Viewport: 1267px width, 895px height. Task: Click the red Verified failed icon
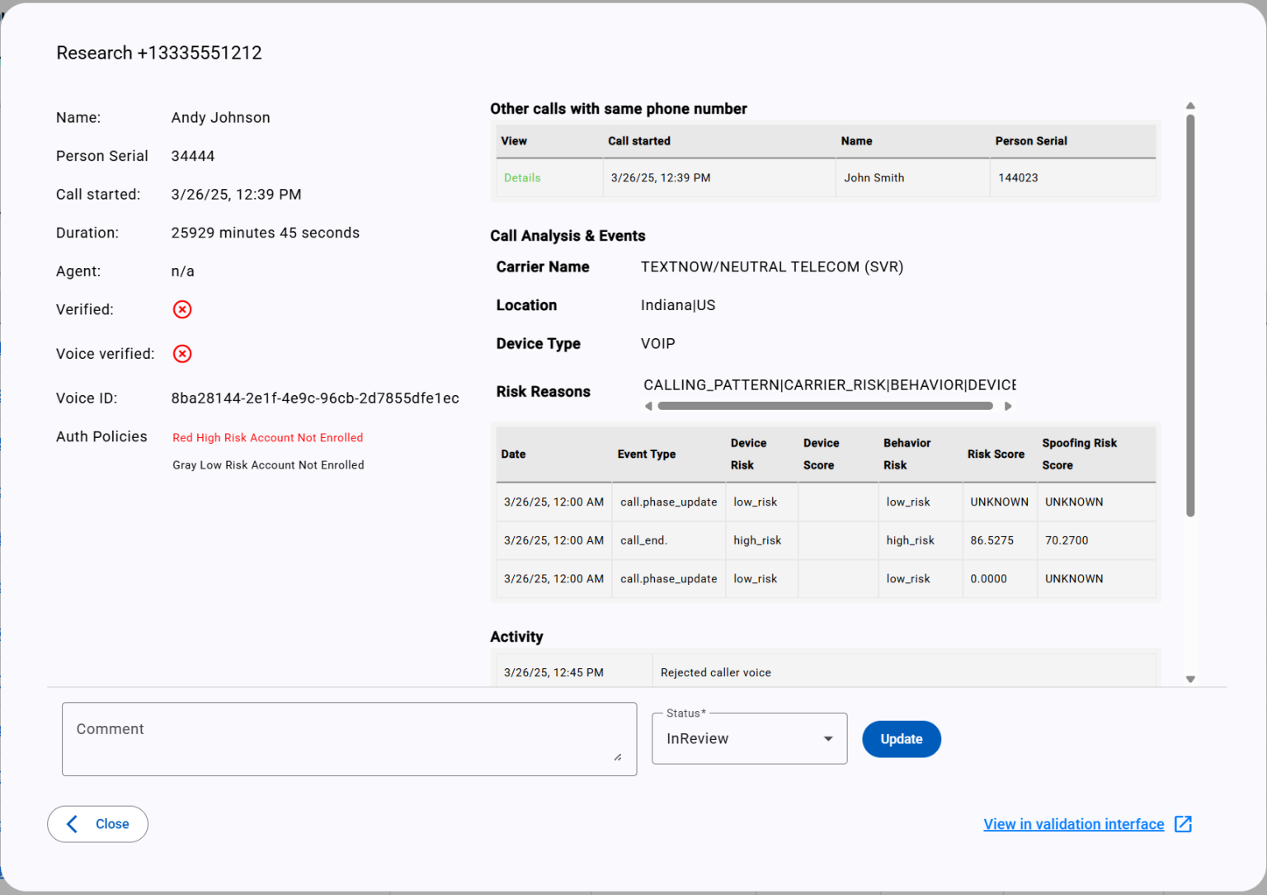click(182, 309)
